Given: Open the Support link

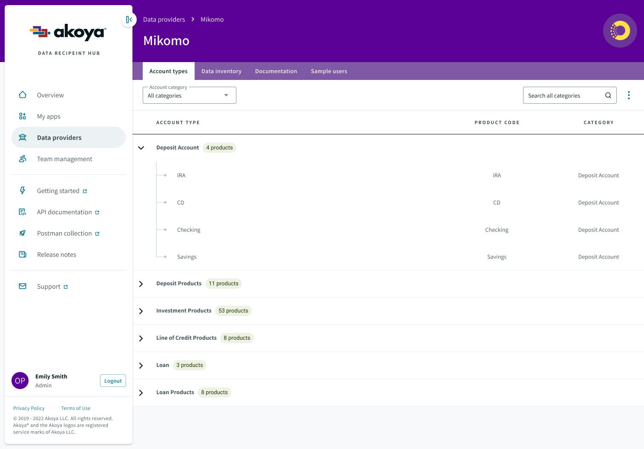Looking at the screenshot, I should [x=69, y=286].
